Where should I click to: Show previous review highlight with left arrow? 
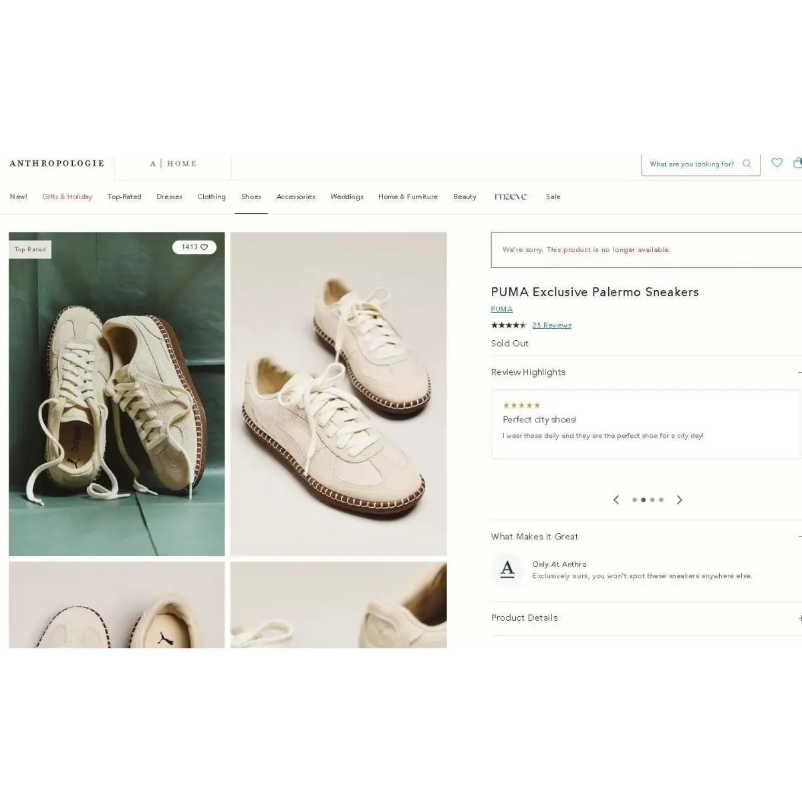616,500
